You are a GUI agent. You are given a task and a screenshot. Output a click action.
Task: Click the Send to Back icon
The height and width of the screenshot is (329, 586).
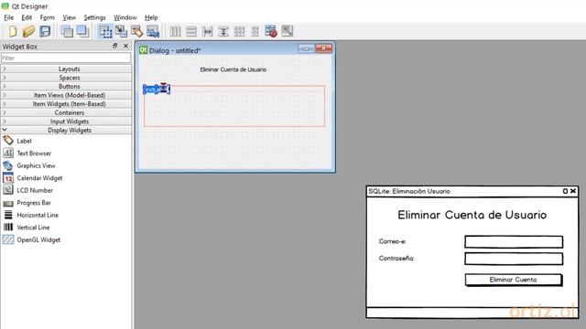67,31
